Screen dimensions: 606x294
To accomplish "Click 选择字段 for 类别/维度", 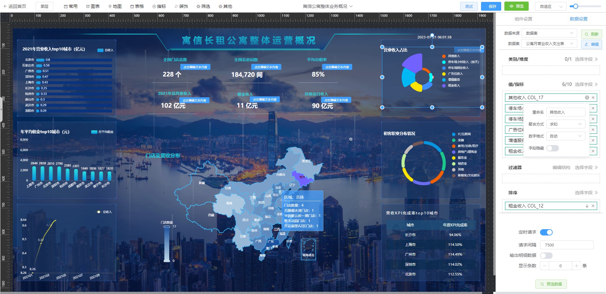I will tap(586, 59).
